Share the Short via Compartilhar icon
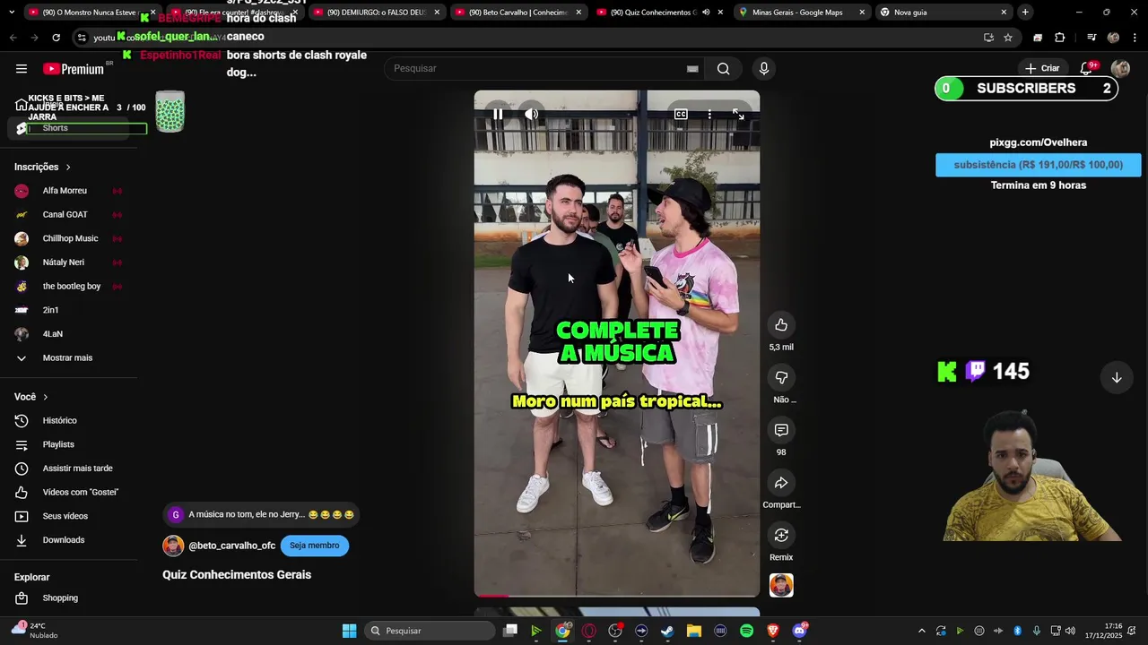The image size is (1148, 645). [x=781, y=483]
